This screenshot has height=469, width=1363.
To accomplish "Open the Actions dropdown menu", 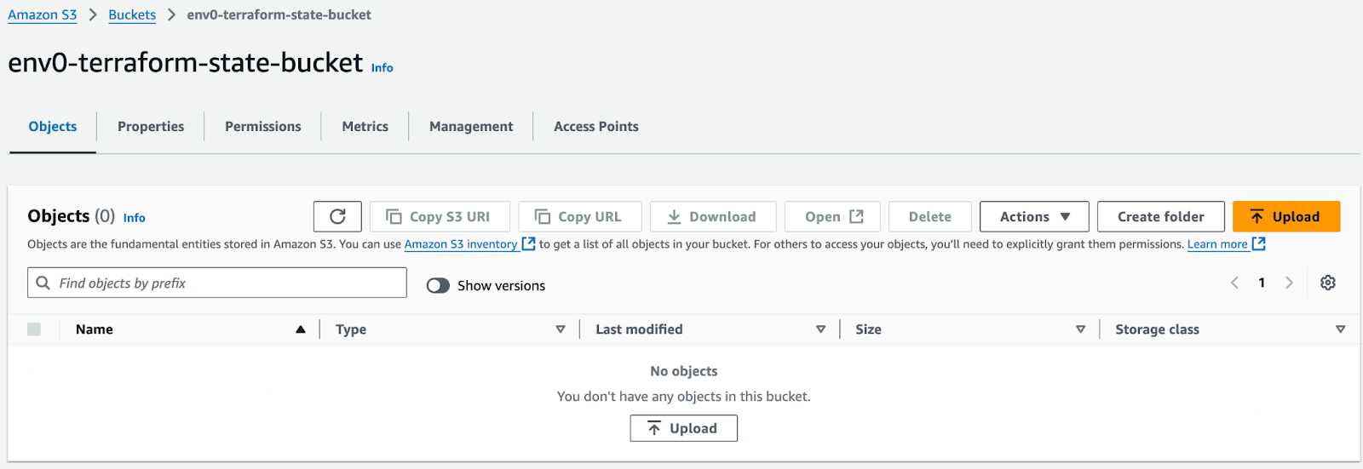I will click(1034, 216).
